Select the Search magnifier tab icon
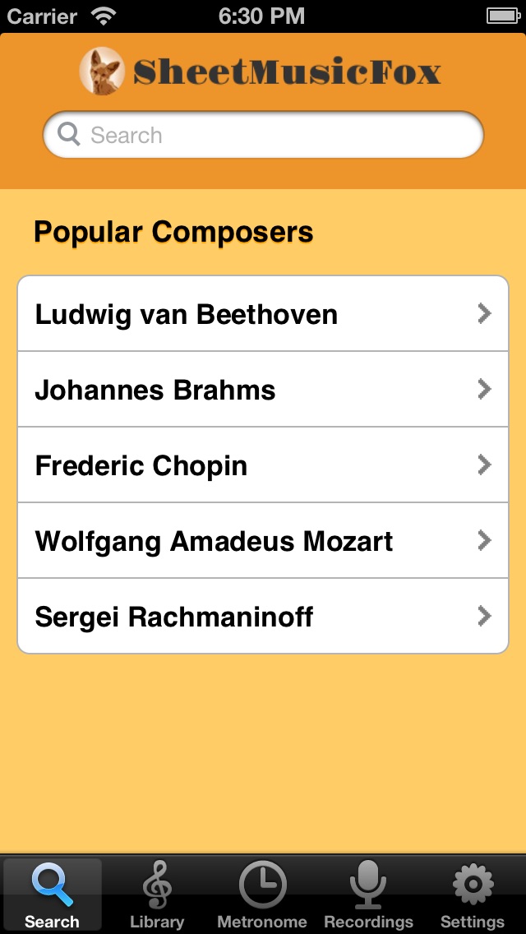Screen dimensions: 526x934 52,884
